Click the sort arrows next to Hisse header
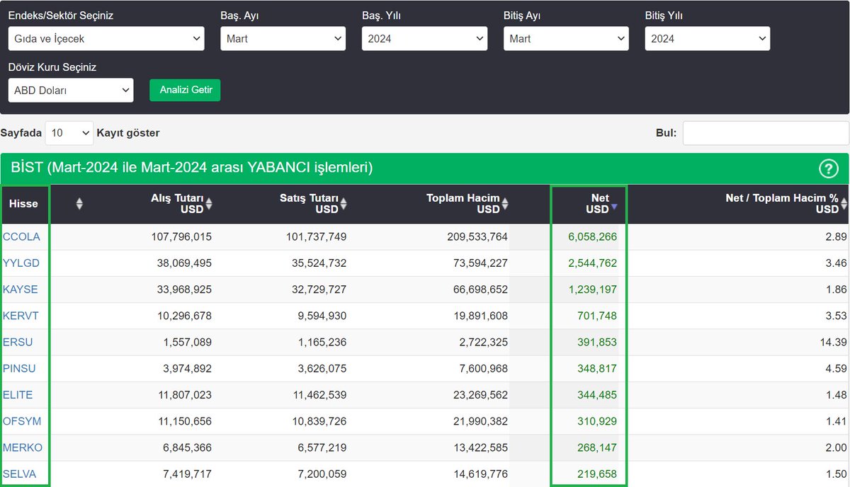Viewport: 850px width, 487px height. (25, 204)
